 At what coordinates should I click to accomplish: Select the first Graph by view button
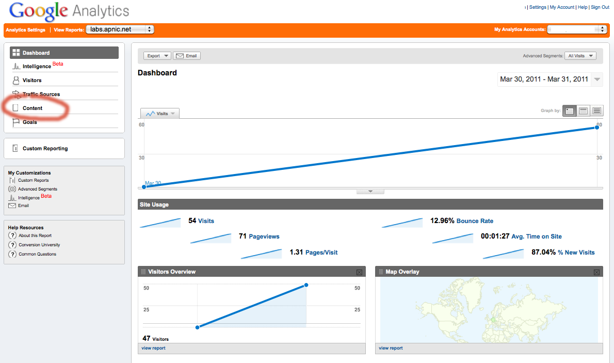(x=569, y=111)
